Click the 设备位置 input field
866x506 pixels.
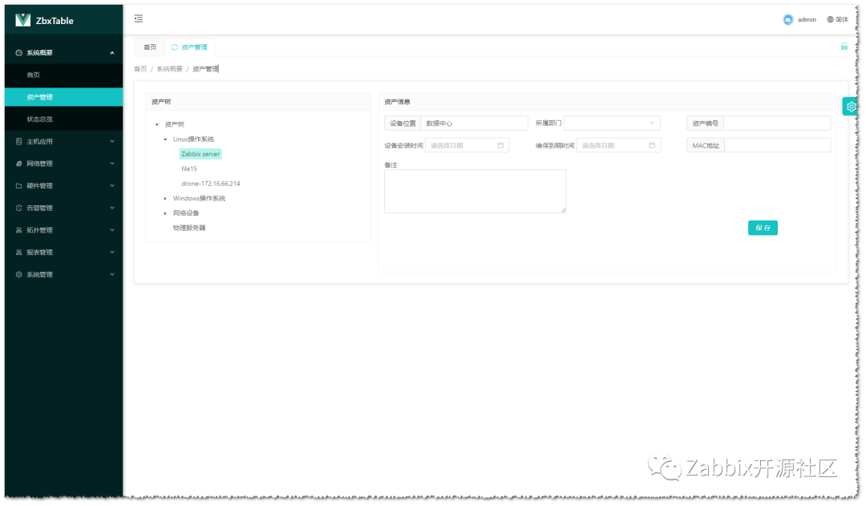[474, 123]
